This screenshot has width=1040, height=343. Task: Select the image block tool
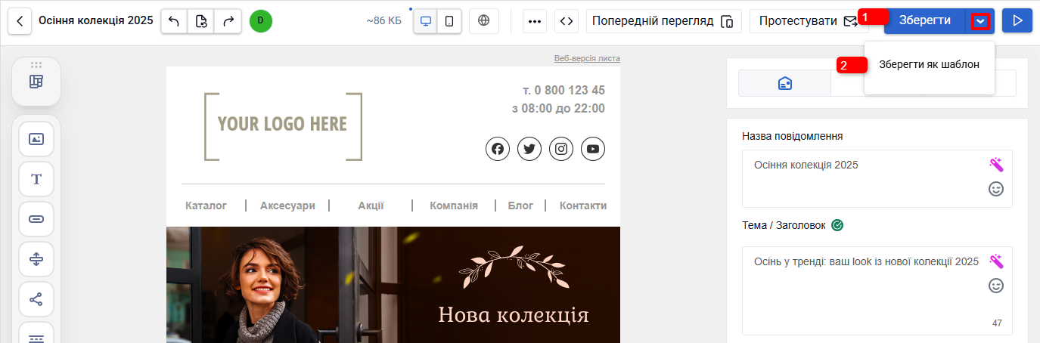[36, 139]
